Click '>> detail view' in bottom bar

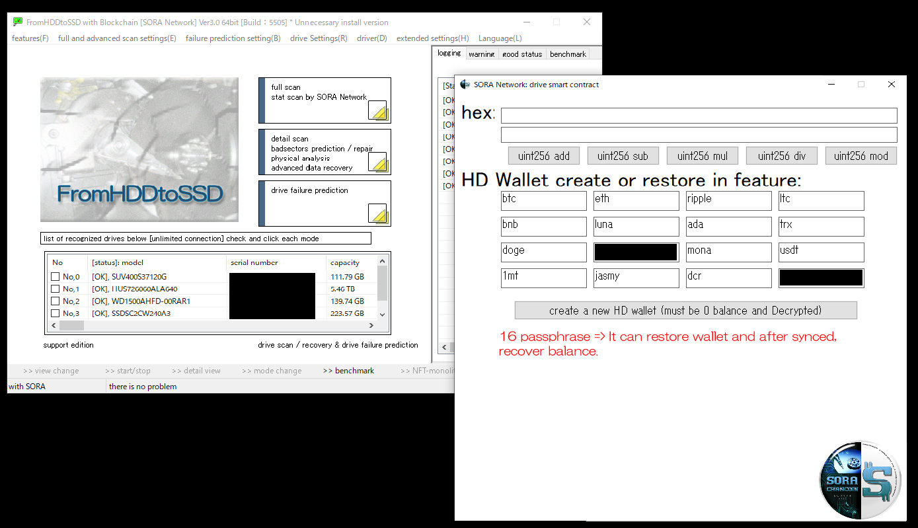click(x=196, y=371)
